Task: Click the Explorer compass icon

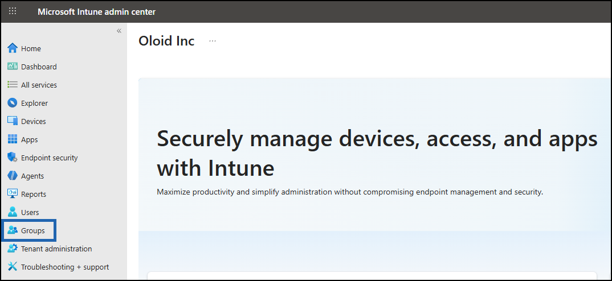Action: (13, 103)
